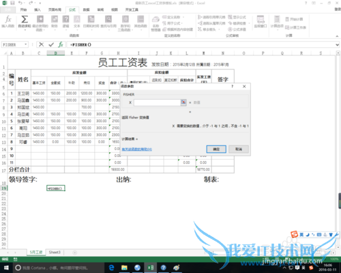Open the File tab
Viewport: 341px width, 273px height.
(x=8, y=10)
